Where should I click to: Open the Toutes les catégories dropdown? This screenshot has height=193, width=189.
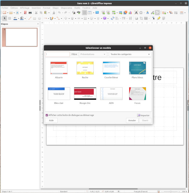(130, 54)
